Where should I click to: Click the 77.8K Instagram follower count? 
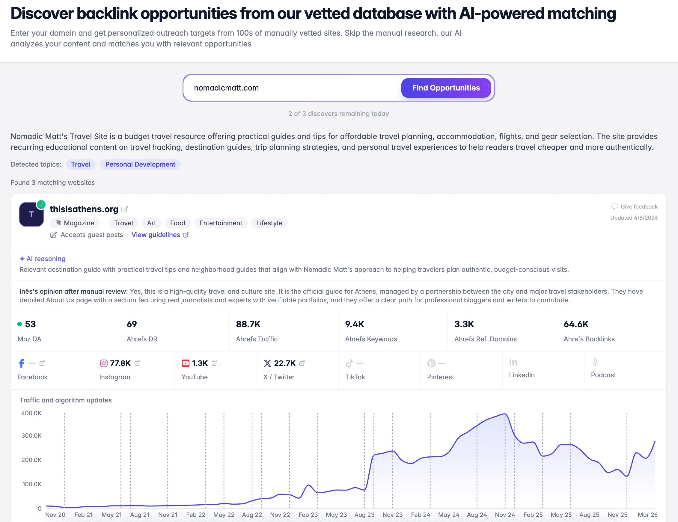click(120, 363)
